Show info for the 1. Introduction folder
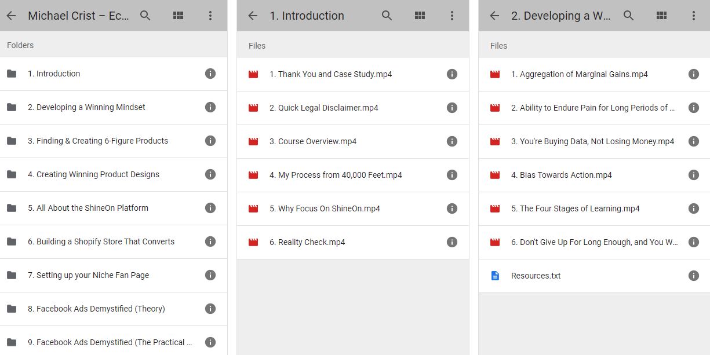The image size is (710, 355). click(210, 74)
